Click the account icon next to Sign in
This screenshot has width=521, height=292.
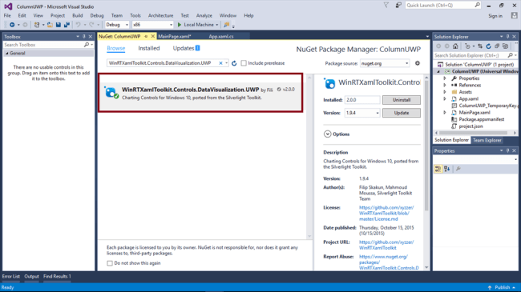[515, 15]
